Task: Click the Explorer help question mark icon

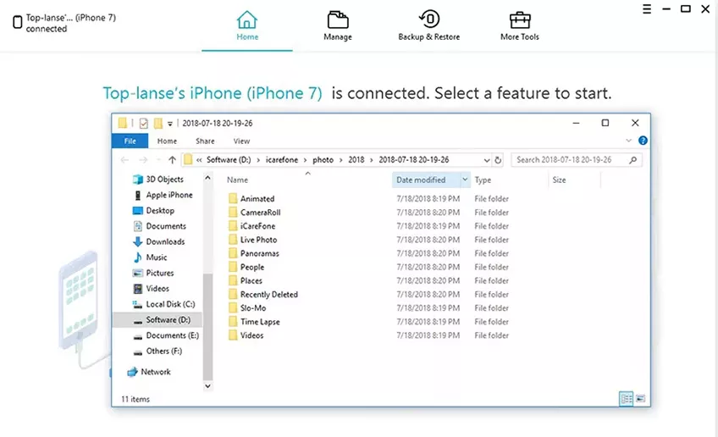Action: (643, 141)
